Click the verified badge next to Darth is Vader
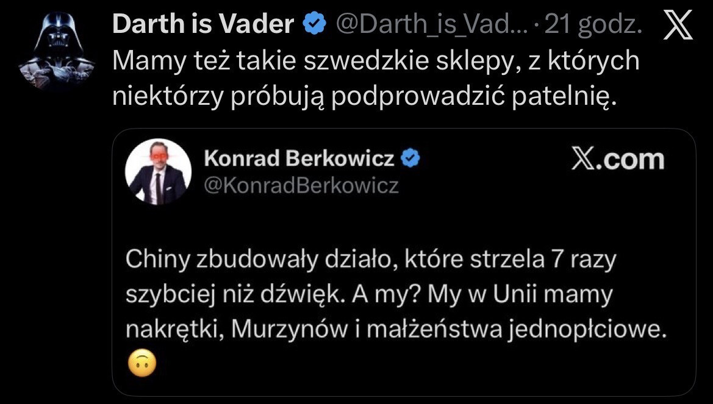 315,25
